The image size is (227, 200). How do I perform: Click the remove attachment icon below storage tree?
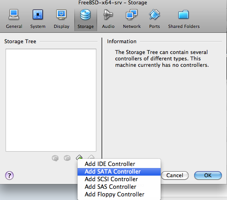point(67,158)
